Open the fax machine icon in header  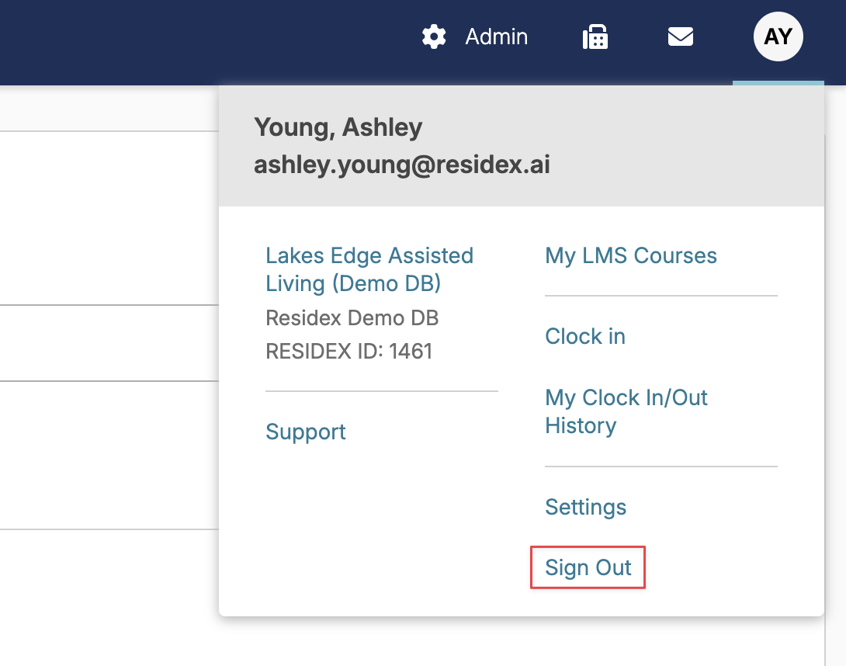pyautogui.click(x=595, y=37)
